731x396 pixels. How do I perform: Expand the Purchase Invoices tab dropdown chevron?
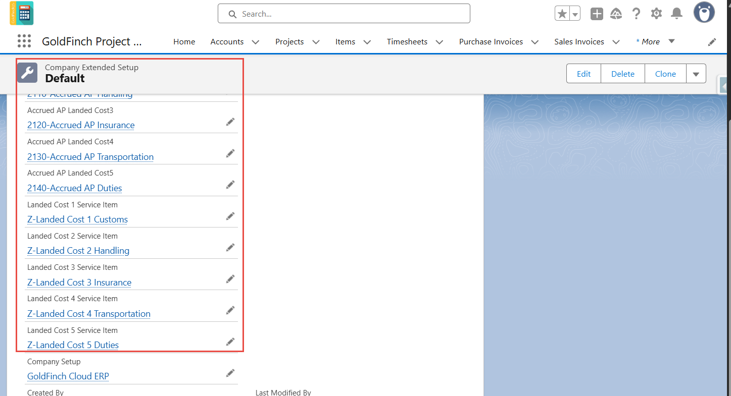coord(535,42)
